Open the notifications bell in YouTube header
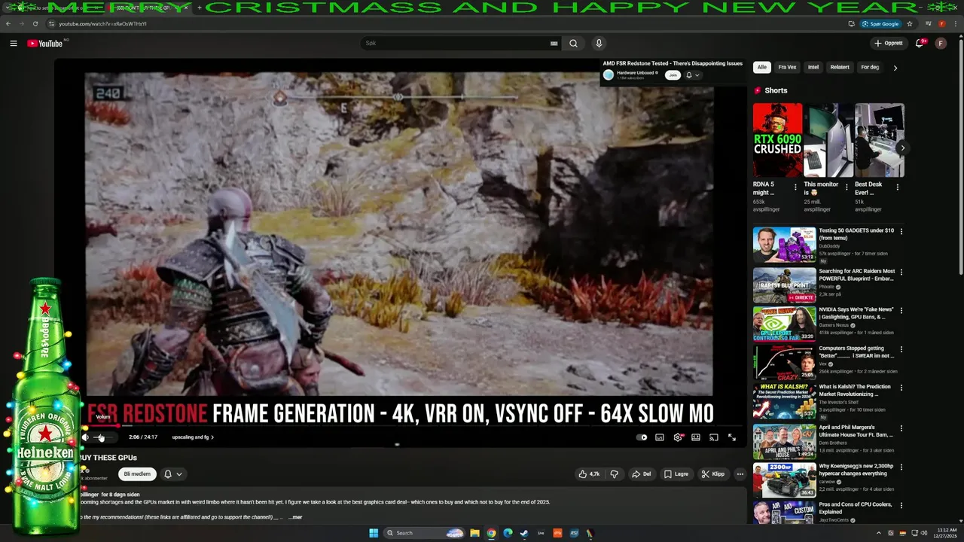The width and height of the screenshot is (964, 542). (x=920, y=44)
